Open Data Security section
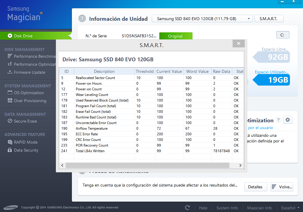The image size is (303, 212). tap(23, 150)
